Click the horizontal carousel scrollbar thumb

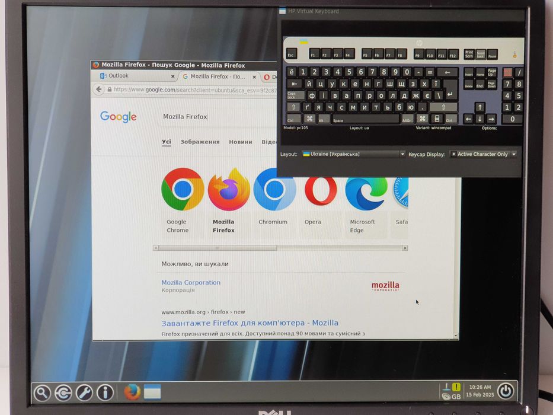click(218, 248)
